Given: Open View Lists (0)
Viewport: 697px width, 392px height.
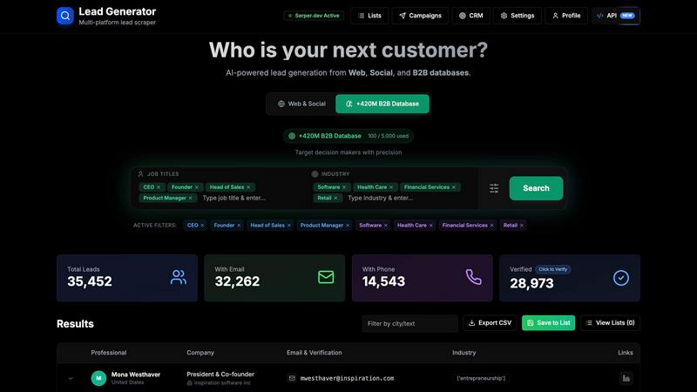Looking at the screenshot, I should [x=610, y=323].
